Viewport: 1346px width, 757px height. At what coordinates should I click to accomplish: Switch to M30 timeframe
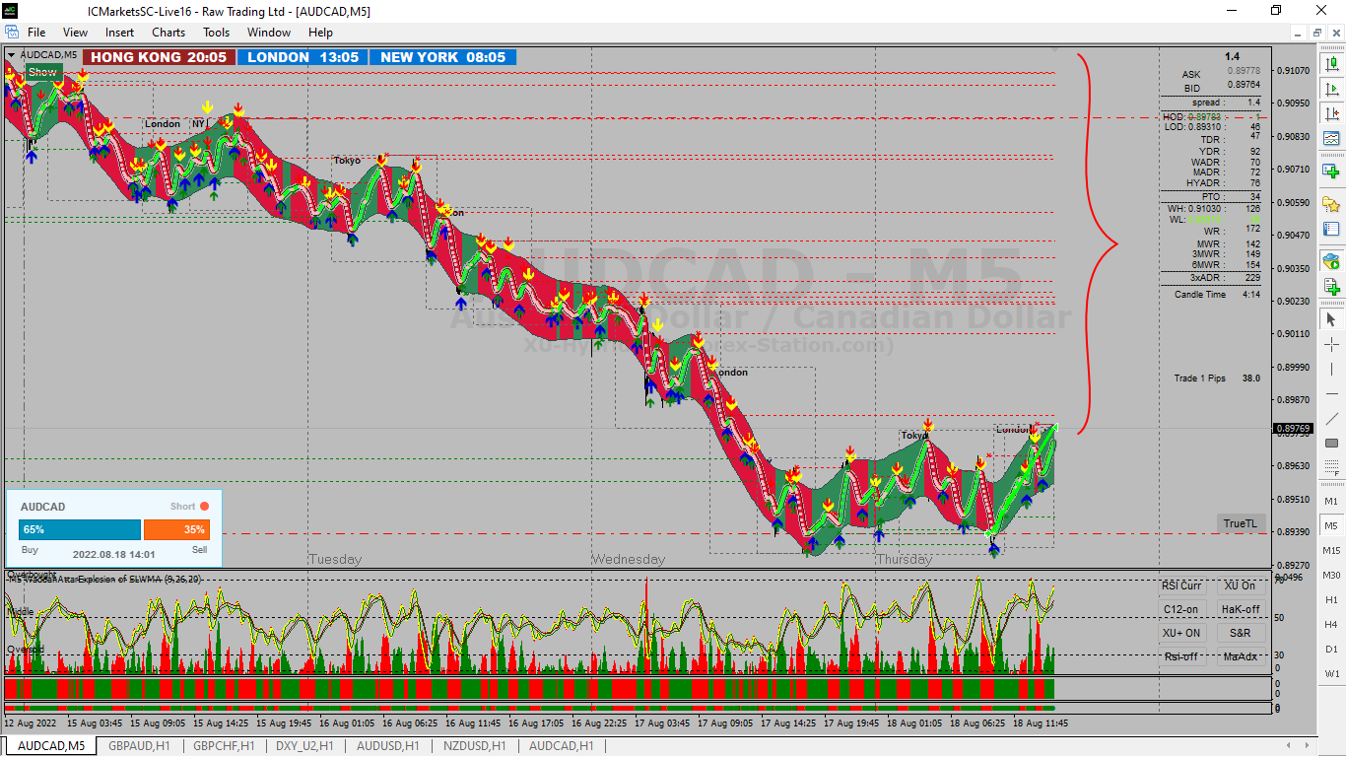(x=1331, y=575)
